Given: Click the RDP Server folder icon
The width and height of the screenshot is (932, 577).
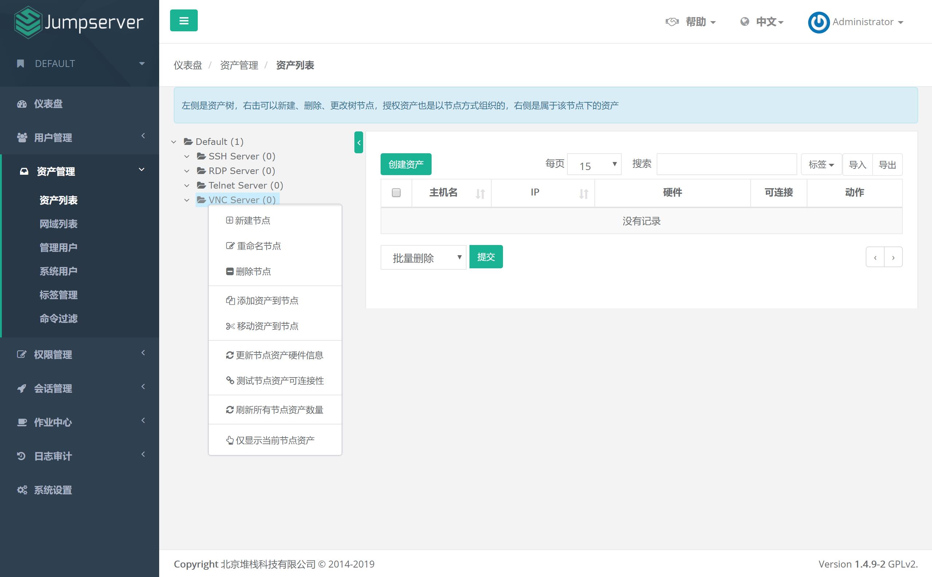Looking at the screenshot, I should (201, 171).
